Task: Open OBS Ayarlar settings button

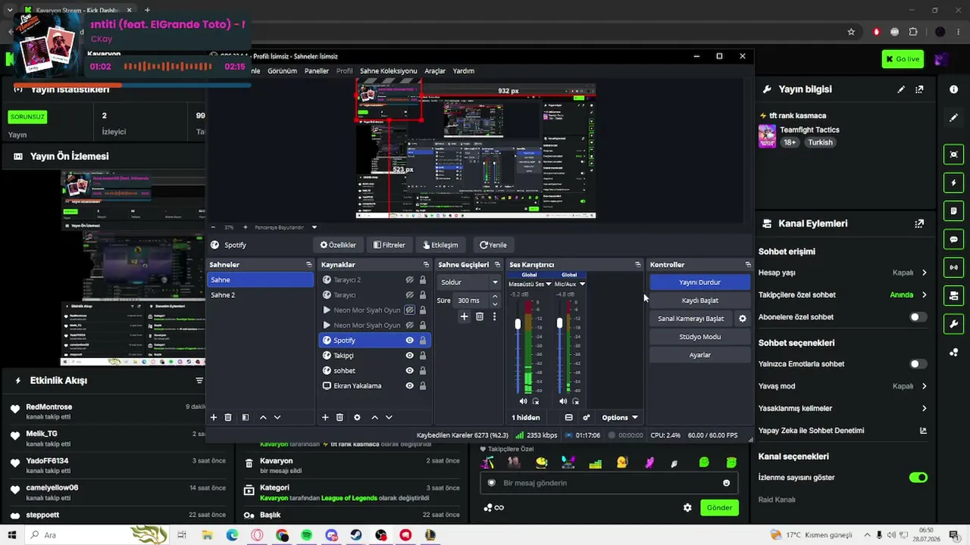Action: pos(699,355)
